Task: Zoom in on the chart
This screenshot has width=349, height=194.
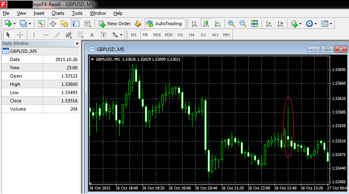Action: (231, 24)
